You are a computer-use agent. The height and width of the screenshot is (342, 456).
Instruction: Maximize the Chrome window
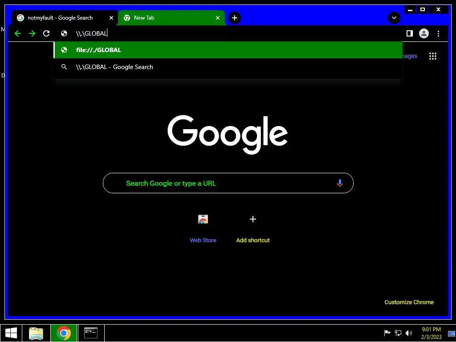point(423,10)
